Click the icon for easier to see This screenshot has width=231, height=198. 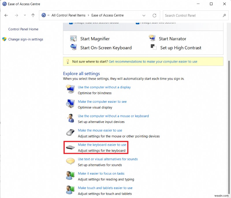pos(70,104)
